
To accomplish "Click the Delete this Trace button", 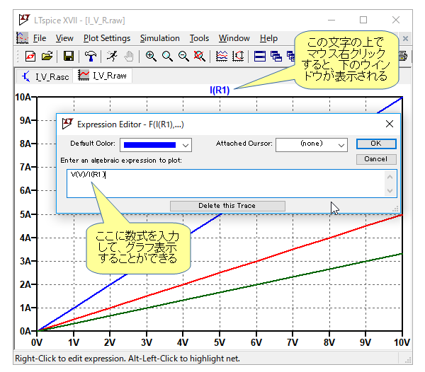I will pyautogui.click(x=227, y=206).
